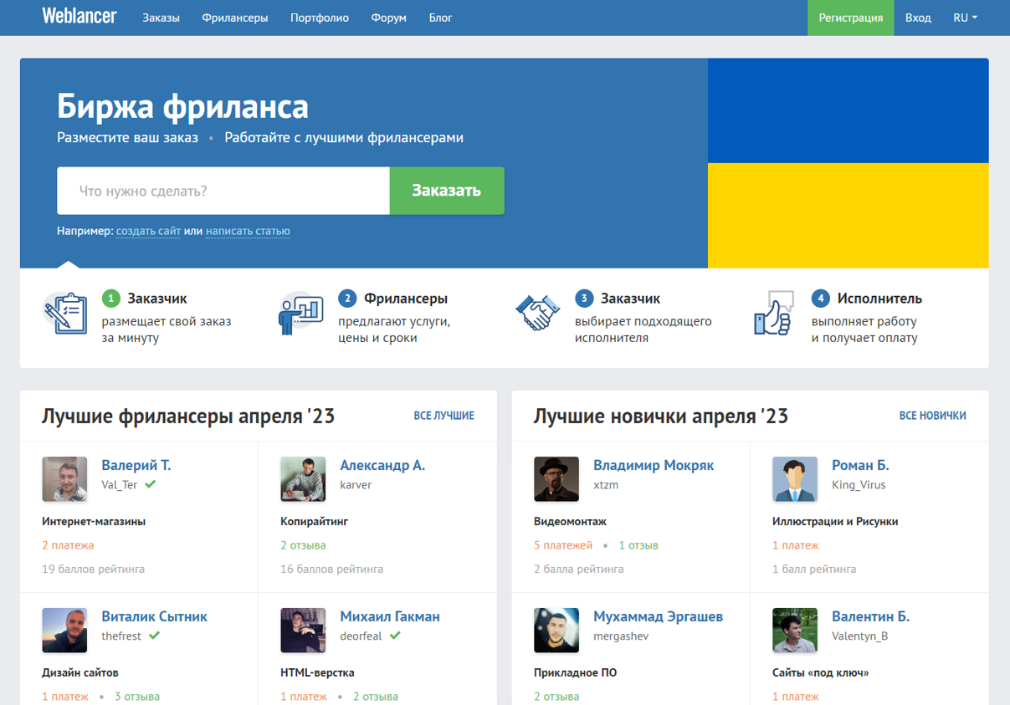
Task: Click the username 'King_Virus'
Action: click(859, 485)
